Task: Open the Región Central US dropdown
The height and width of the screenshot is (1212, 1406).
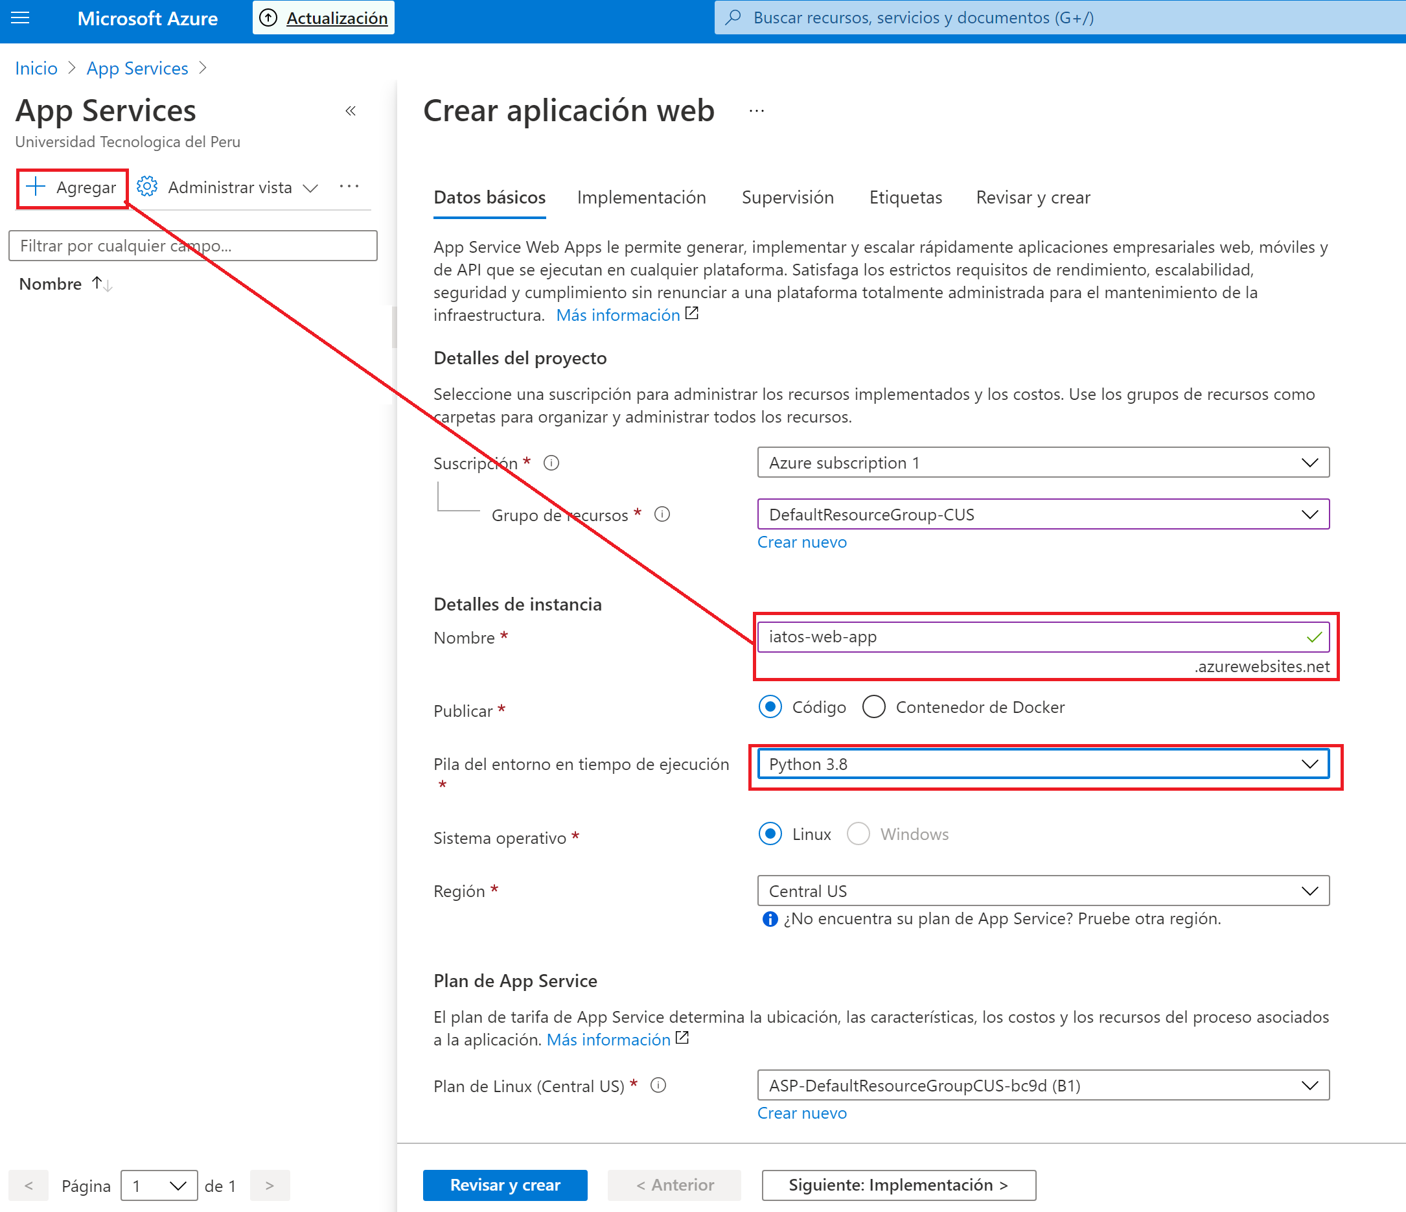Action: (x=1043, y=891)
